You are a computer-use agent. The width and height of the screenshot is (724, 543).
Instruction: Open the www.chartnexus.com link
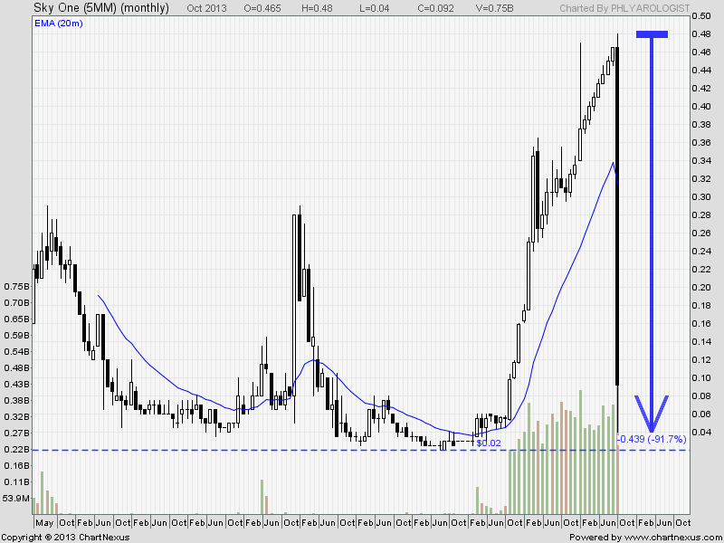(x=671, y=537)
